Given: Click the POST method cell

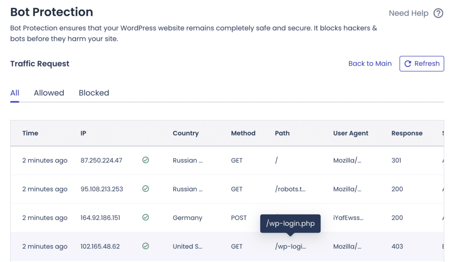Looking at the screenshot, I should (239, 217).
